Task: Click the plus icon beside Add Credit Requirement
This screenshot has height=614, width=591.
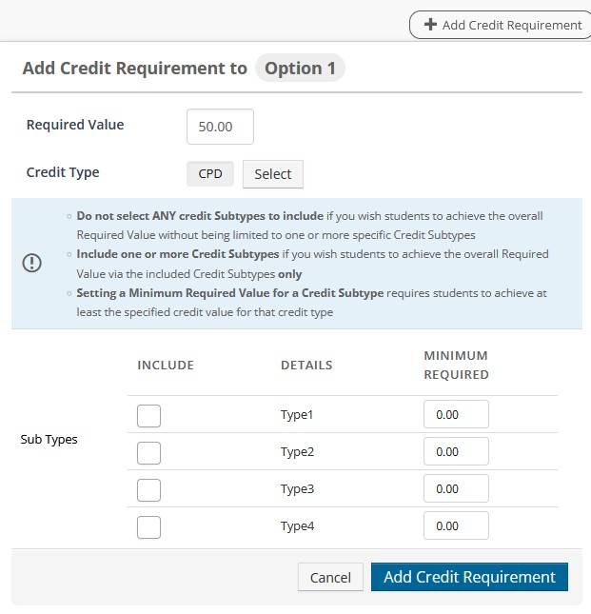Action: pyautogui.click(x=430, y=25)
